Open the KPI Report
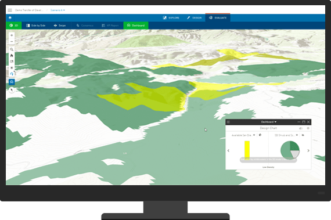 pyautogui.click(x=110, y=26)
